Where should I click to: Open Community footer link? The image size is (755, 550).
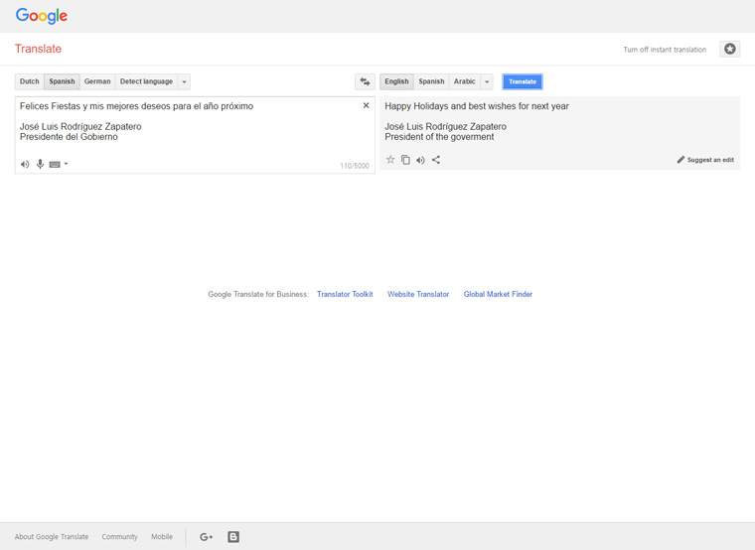coord(119,536)
